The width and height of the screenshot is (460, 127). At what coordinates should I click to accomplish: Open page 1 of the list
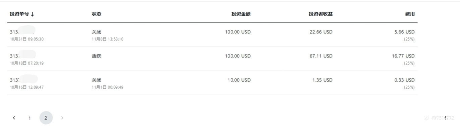tap(30, 118)
